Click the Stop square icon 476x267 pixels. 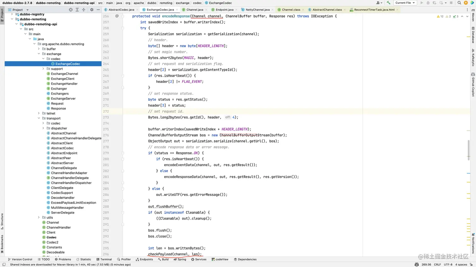coord(451,3)
